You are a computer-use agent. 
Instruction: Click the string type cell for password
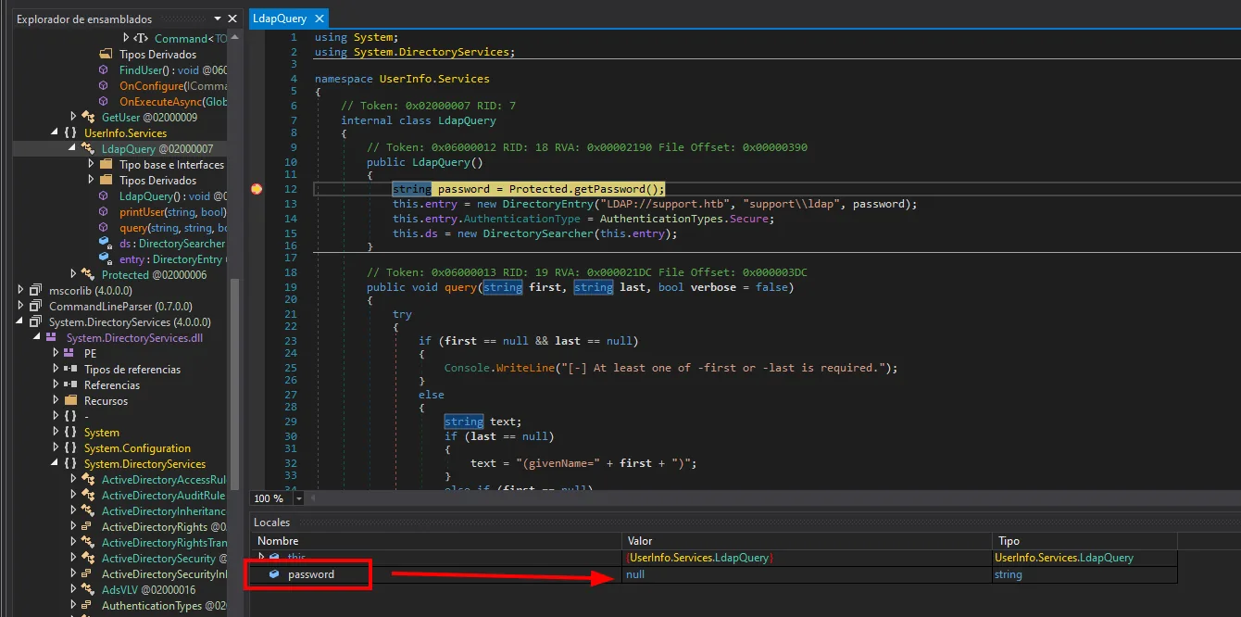[1084, 574]
